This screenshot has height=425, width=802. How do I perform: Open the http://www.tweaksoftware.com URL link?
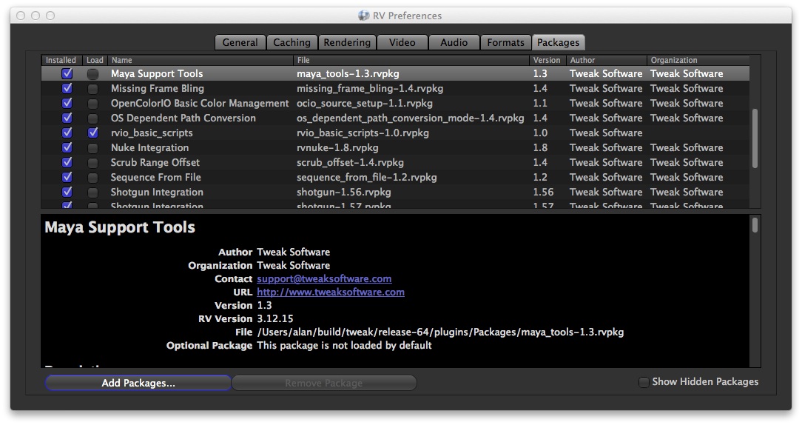331,292
